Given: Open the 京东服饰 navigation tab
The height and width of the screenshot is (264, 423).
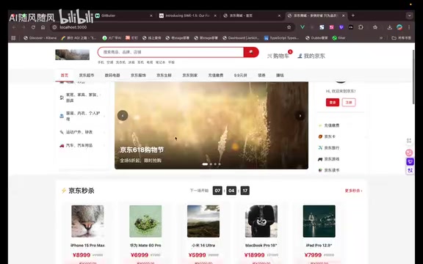Looking at the screenshot, I should click(x=138, y=75).
